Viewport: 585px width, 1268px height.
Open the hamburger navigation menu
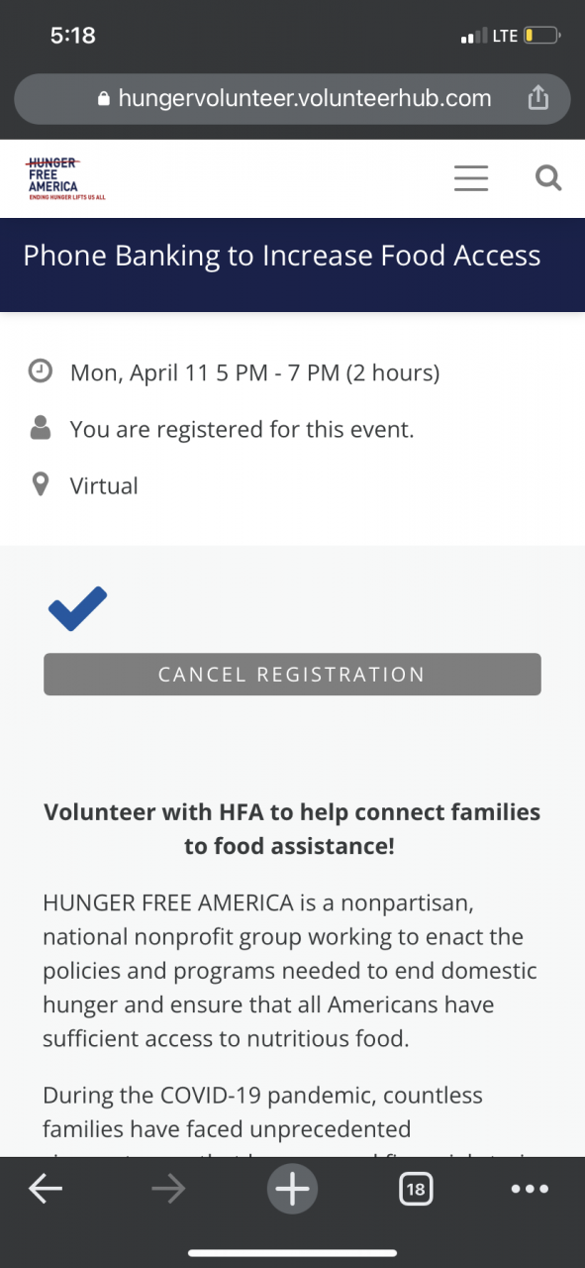(471, 178)
